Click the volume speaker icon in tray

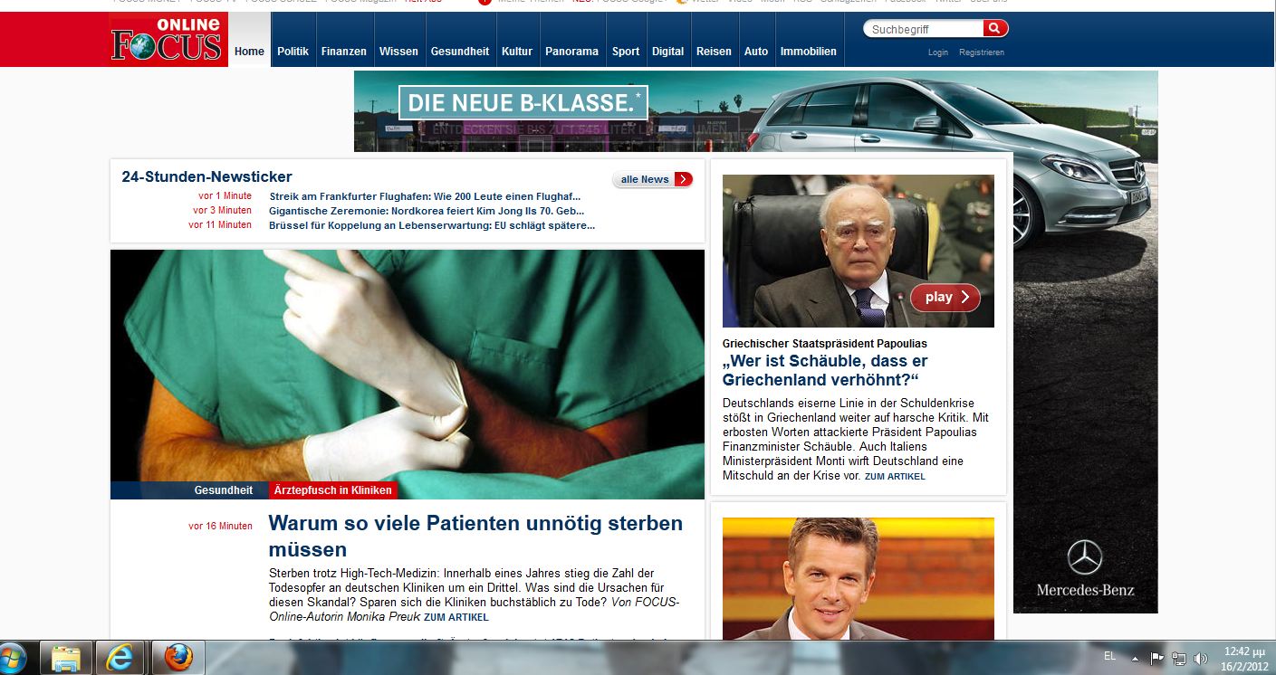(x=1201, y=658)
